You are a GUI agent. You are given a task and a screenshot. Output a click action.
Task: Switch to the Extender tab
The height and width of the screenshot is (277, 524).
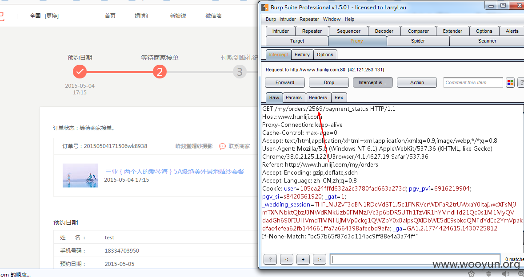pos(452,31)
